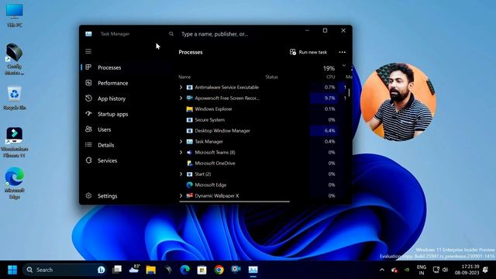The height and width of the screenshot is (279, 496).
Task: Expand Microsoft Teams (8) process group
Action: (181, 153)
